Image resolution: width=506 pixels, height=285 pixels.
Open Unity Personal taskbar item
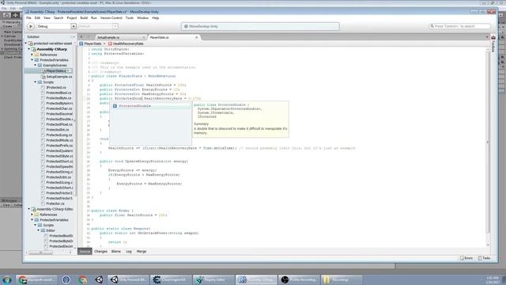click(128, 279)
